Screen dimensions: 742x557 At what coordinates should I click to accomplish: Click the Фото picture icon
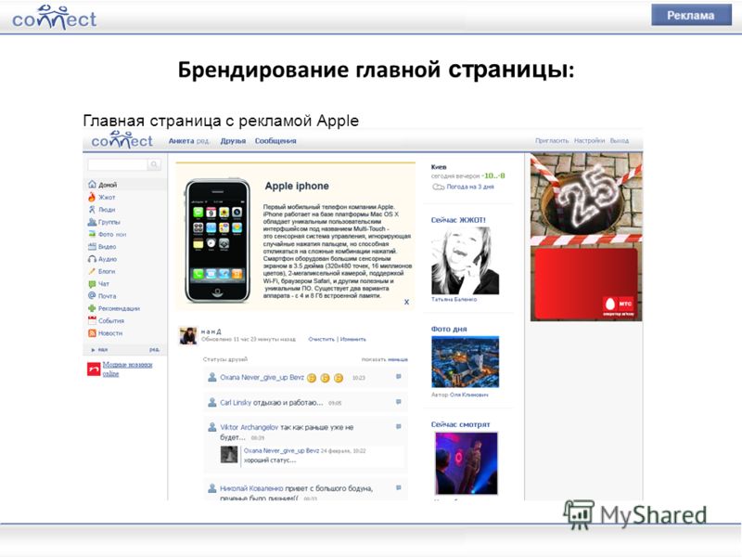tap(92, 234)
